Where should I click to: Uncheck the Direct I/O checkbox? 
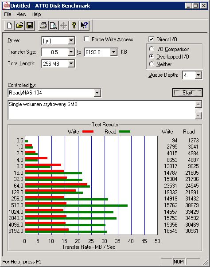click(x=151, y=39)
